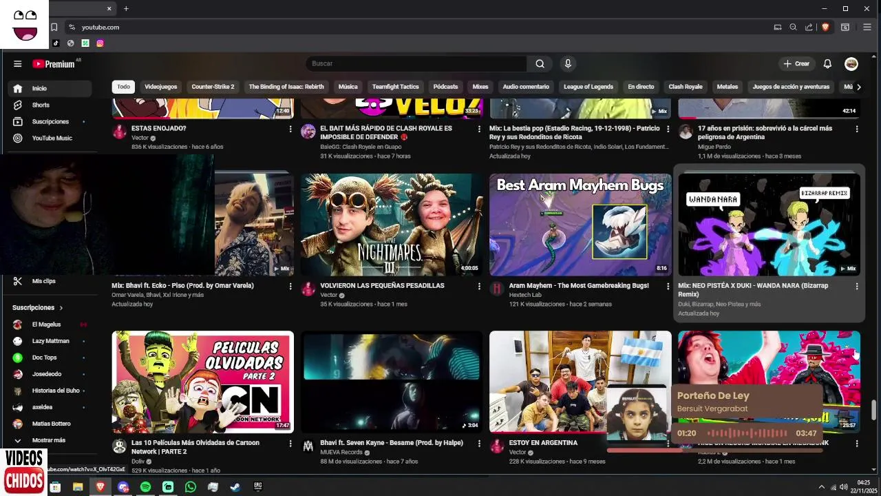Open the browser share icon

coord(809,28)
